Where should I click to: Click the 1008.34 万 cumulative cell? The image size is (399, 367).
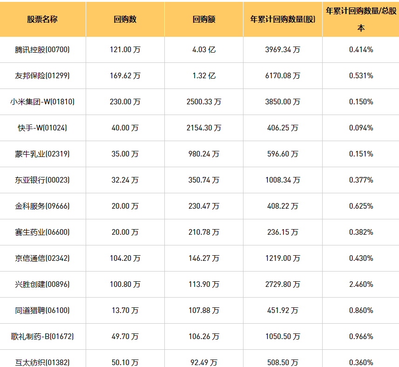[283, 180]
